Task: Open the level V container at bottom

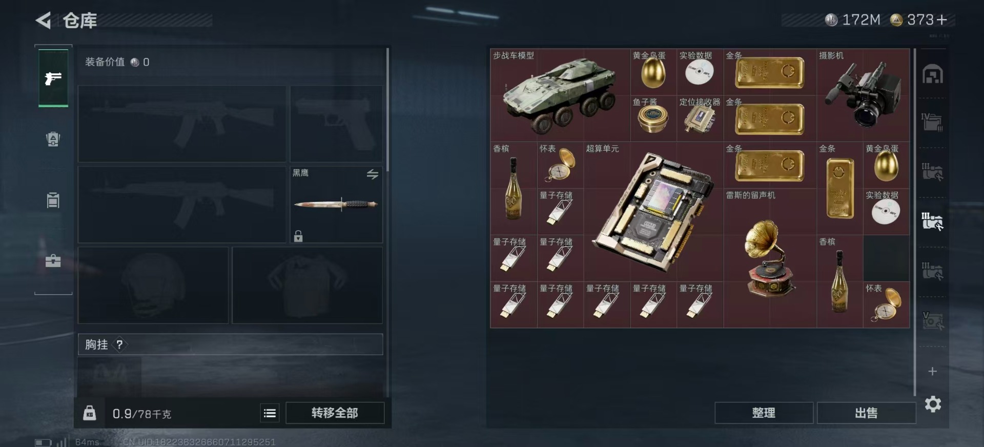Action: pyautogui.click(x=932, y=321)
